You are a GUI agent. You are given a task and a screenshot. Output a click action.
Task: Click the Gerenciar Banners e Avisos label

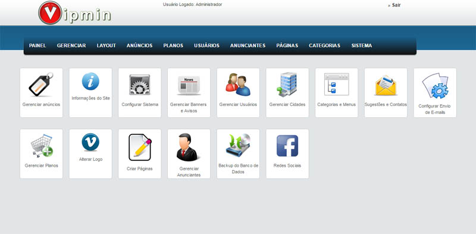tap(188, 108)
